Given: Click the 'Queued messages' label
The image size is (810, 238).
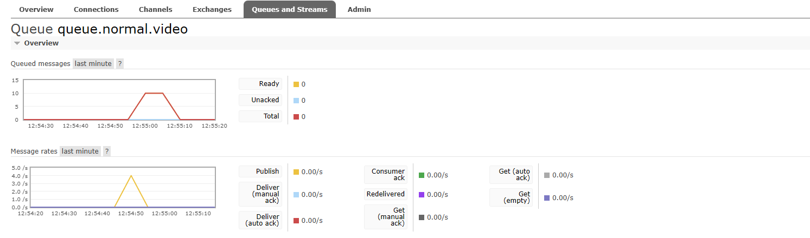Looking at the screenshot, I should coord(41,63).
